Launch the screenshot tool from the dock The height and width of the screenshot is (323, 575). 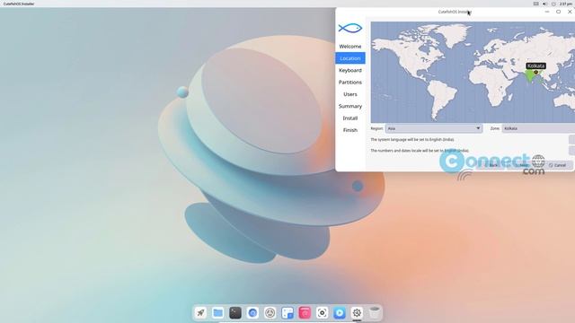tap(322, 313)
